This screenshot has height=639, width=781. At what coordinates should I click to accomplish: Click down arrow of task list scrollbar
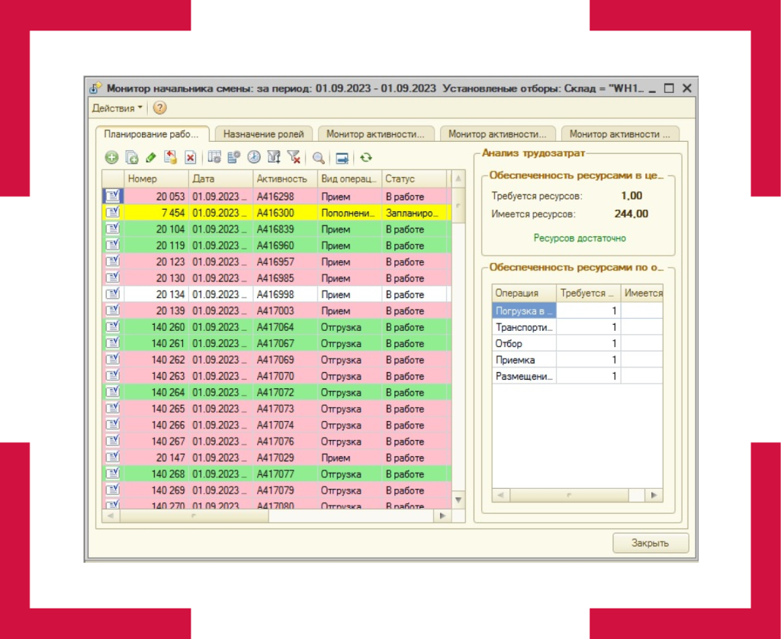click(458, 499)
